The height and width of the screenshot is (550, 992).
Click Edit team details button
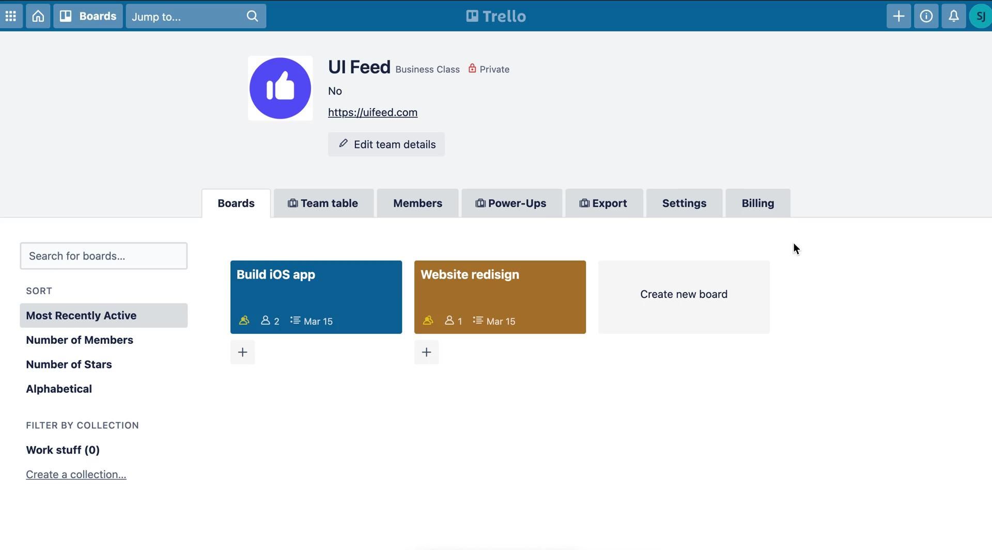(x=386, y=144)
